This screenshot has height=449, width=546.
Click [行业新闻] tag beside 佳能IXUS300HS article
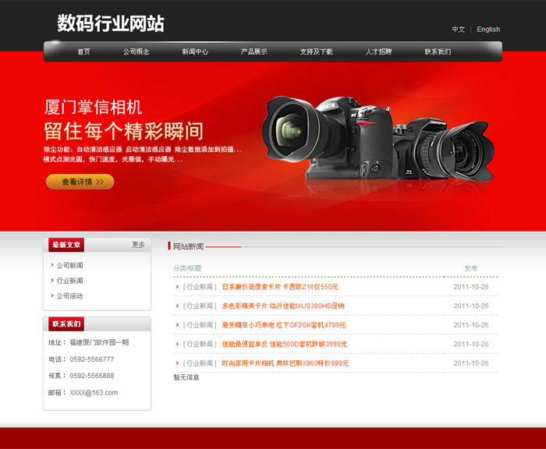[200, 306]
